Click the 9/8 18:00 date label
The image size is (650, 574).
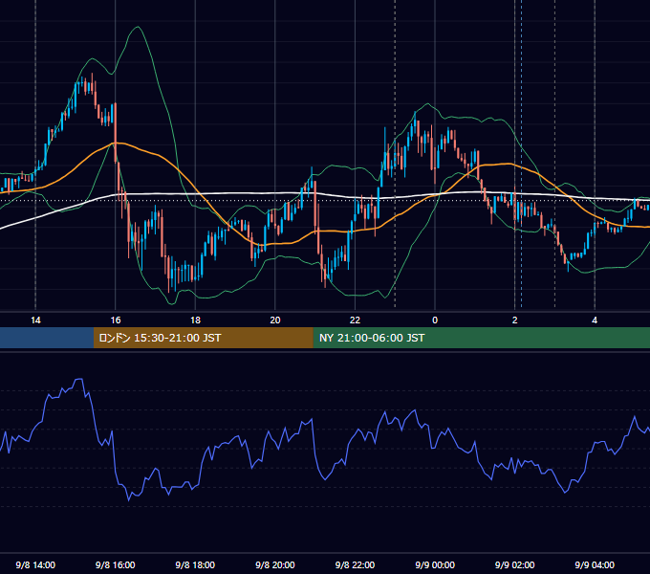[x=195, y=564]
